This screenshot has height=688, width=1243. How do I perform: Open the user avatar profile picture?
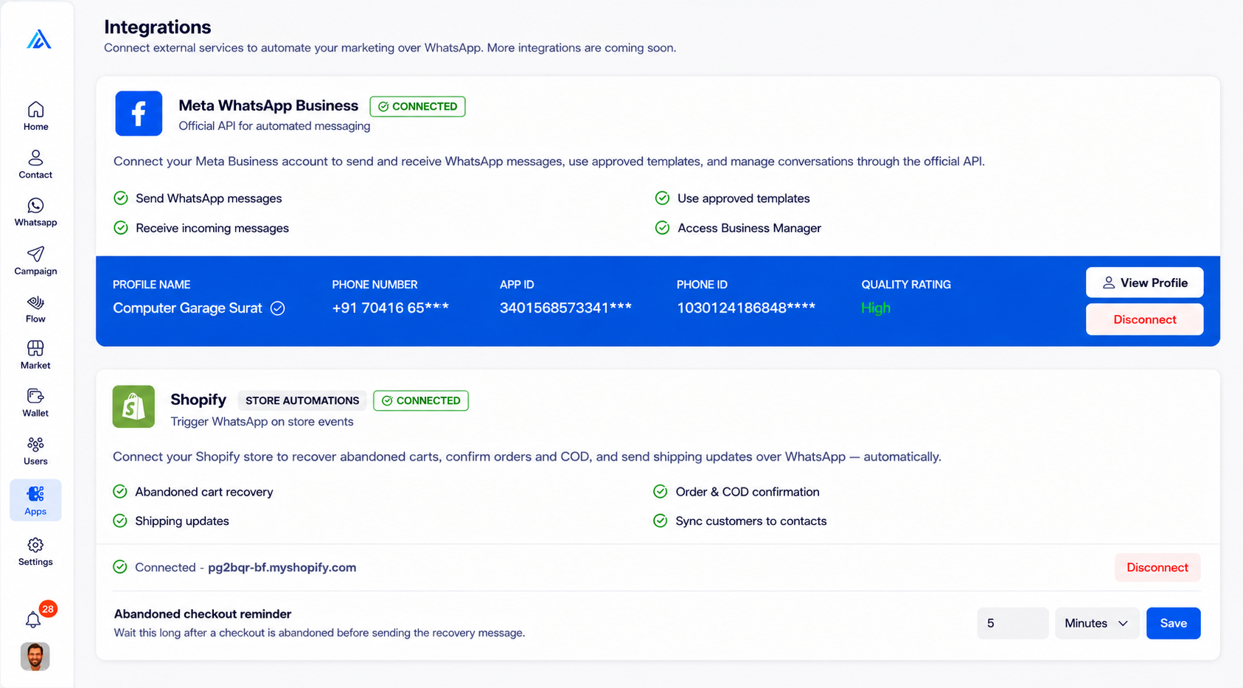point(35,656)
